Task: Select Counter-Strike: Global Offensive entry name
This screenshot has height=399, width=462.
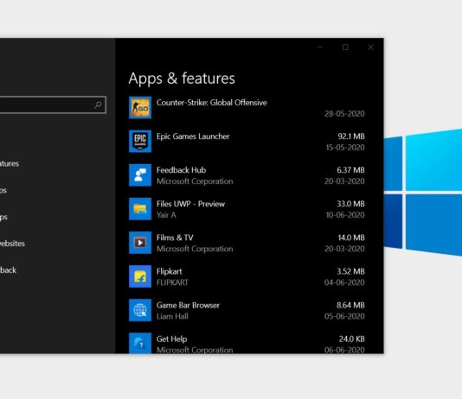Action: [212, 103]
